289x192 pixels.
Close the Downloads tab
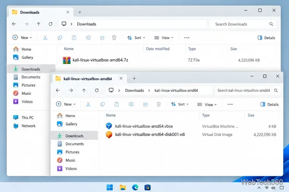tap(68, 12)
